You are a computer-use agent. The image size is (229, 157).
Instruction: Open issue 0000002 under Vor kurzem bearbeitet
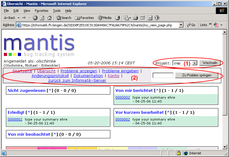tap(123, 119)
